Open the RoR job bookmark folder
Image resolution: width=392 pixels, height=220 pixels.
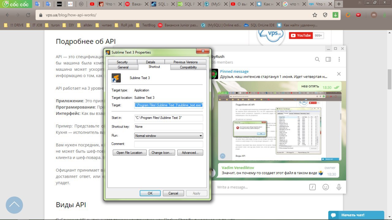(x=124, y=25)
